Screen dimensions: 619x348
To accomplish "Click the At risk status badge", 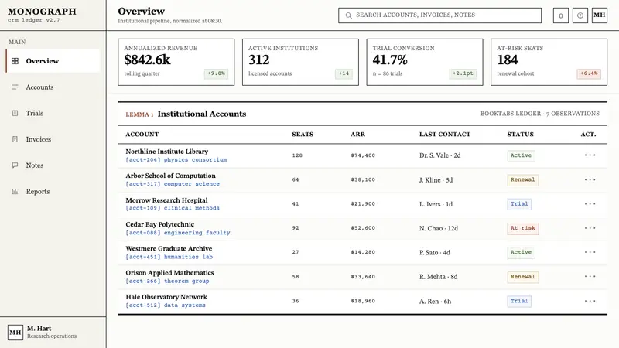I will click(x=523, y=228).
